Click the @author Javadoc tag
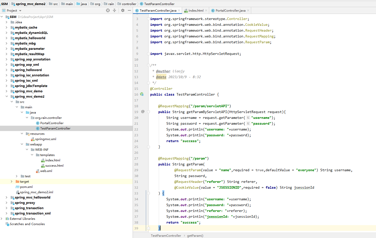This screenshot has height=238, width=376. click(x=163, y=71)
